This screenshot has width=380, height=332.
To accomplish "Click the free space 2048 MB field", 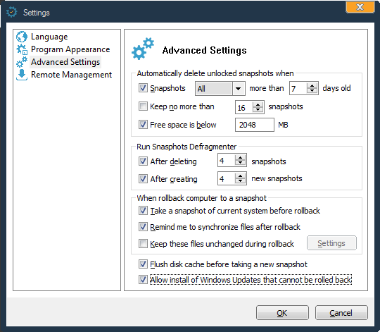I will 255,125.
